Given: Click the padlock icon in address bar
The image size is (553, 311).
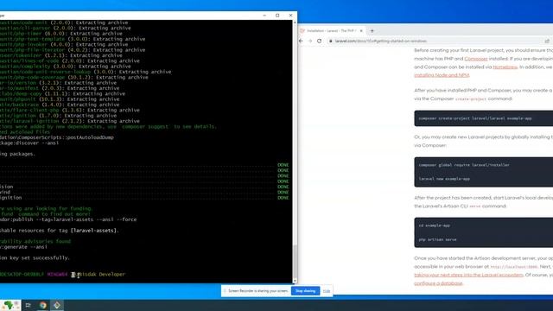Looking at the screenshot, I should (x=330, y=41).
